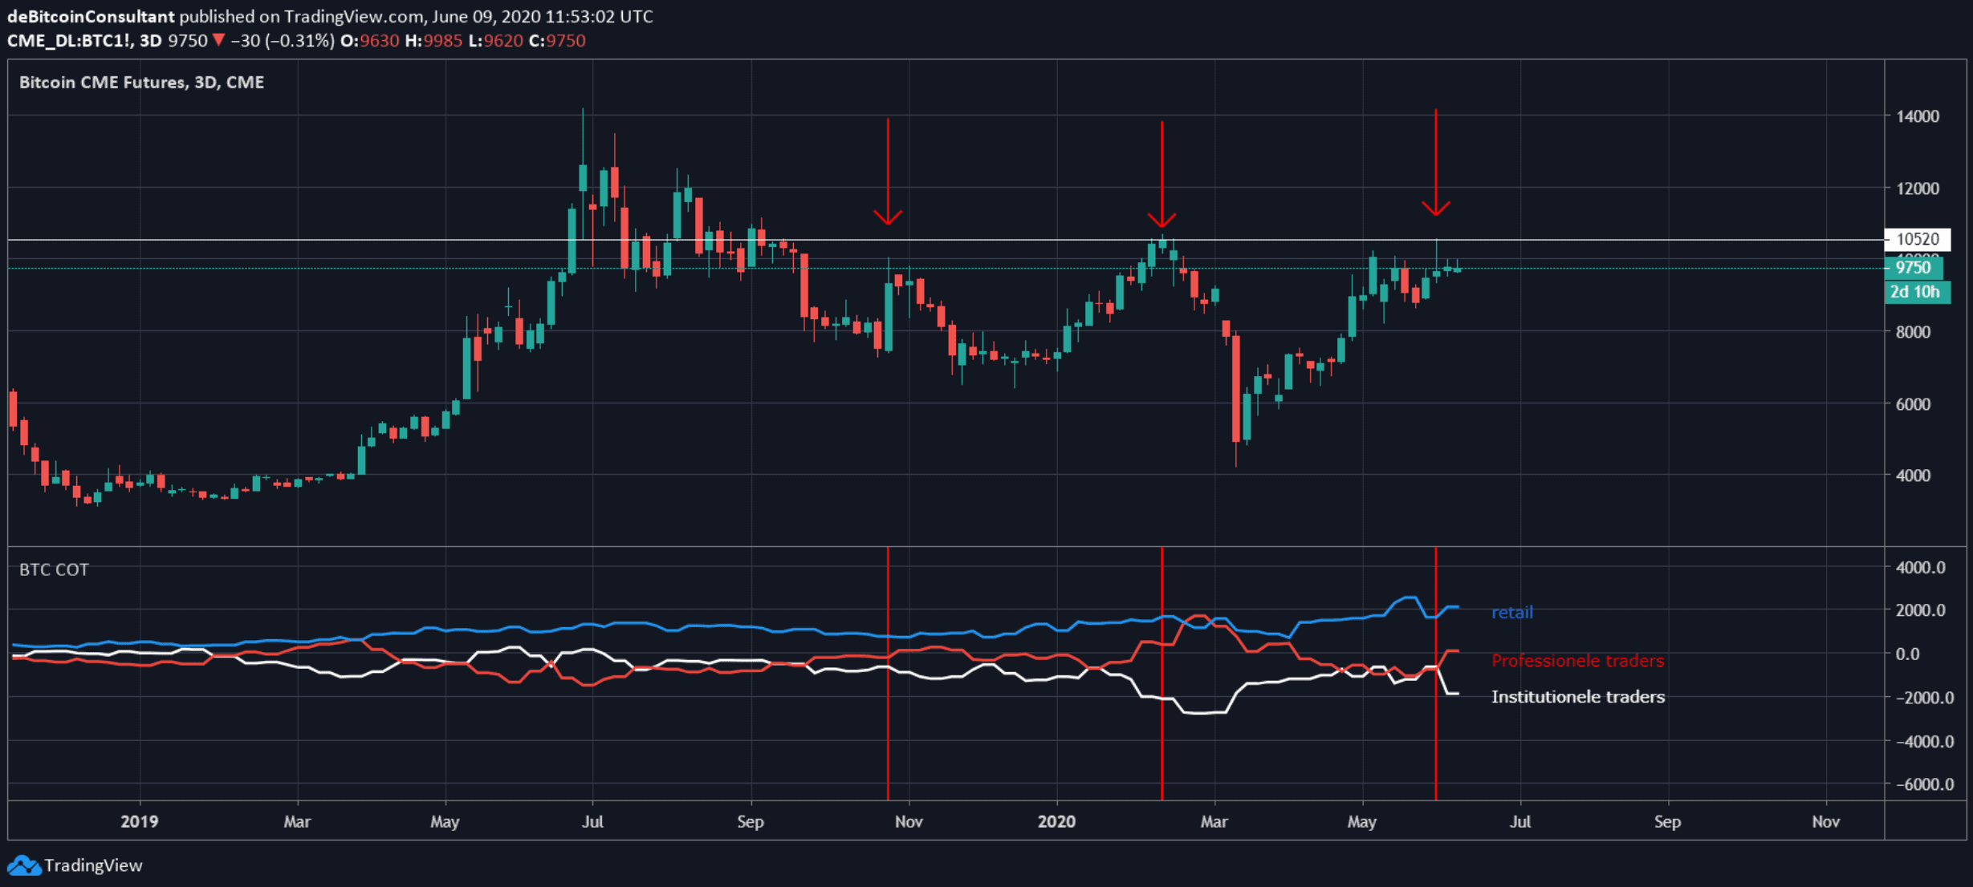Click the O:9630 open value

(370, 41)
